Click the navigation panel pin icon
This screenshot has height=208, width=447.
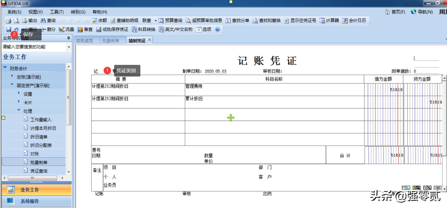68,38
